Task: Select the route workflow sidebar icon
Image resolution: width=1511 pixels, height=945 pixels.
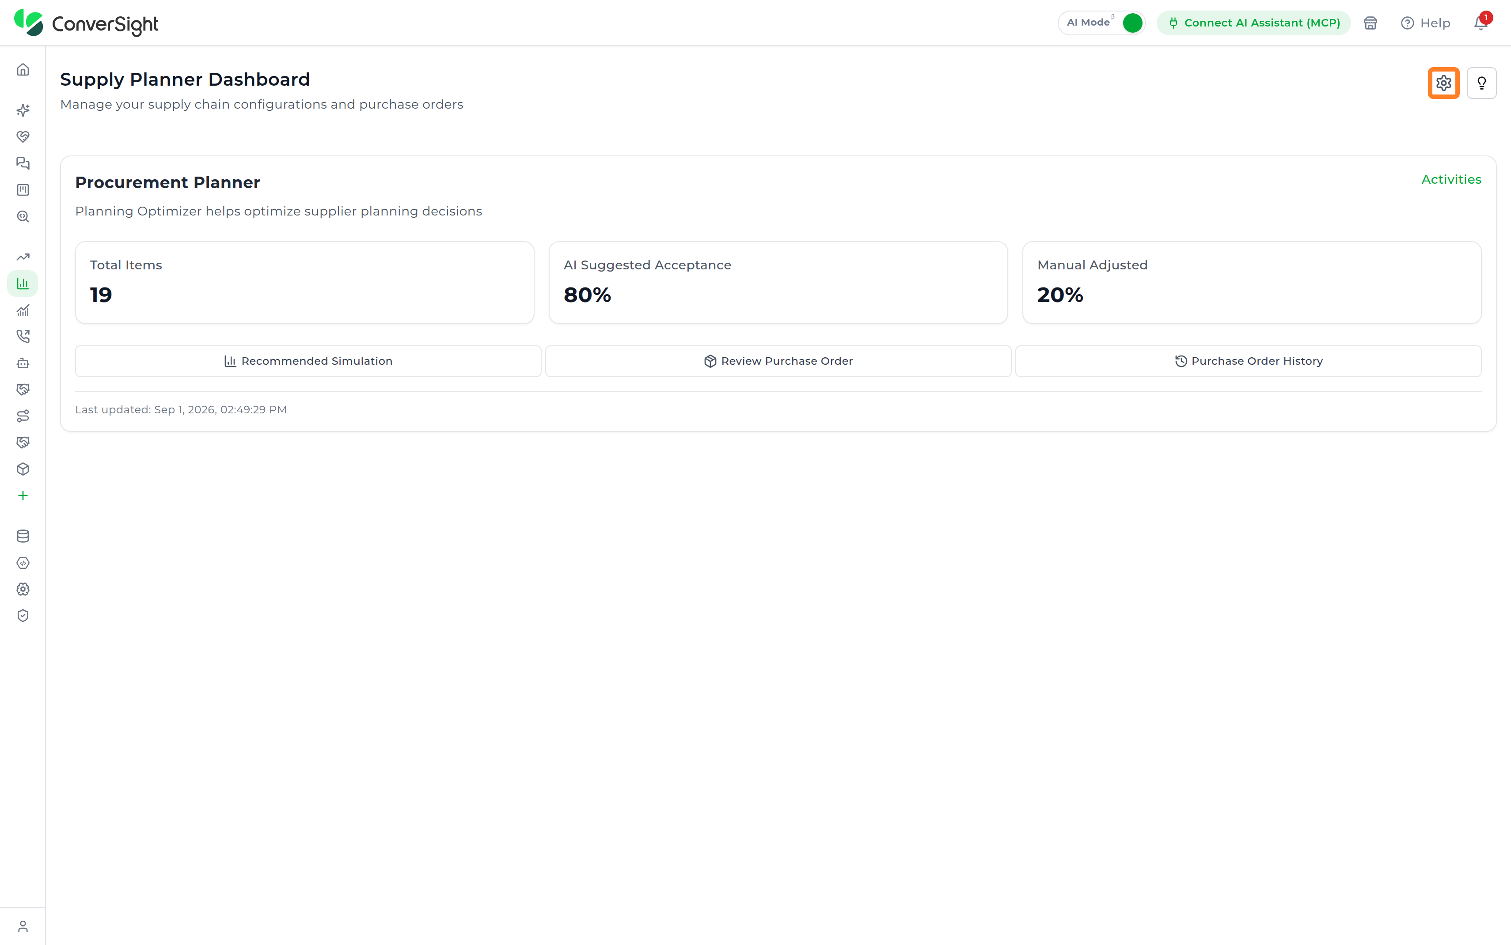Action: pos(23,416)
